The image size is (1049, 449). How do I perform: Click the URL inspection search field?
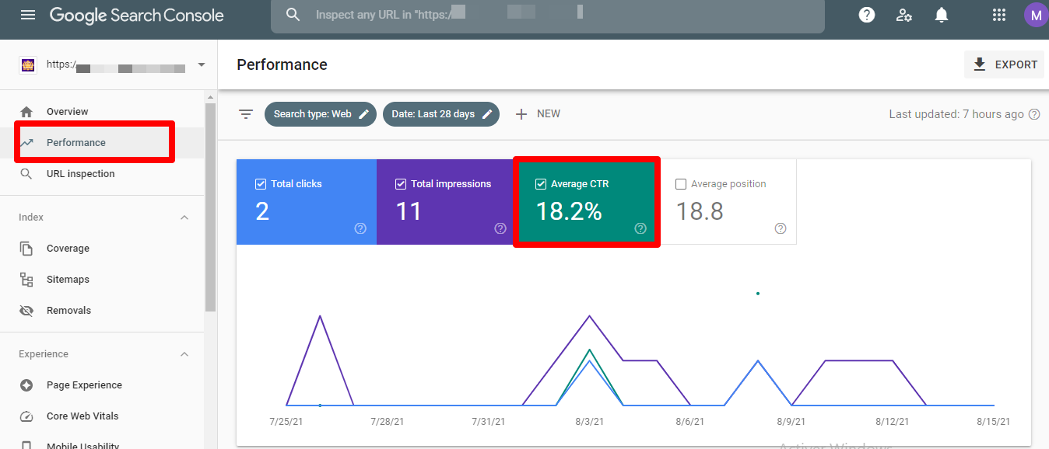[x=545, y=16]
